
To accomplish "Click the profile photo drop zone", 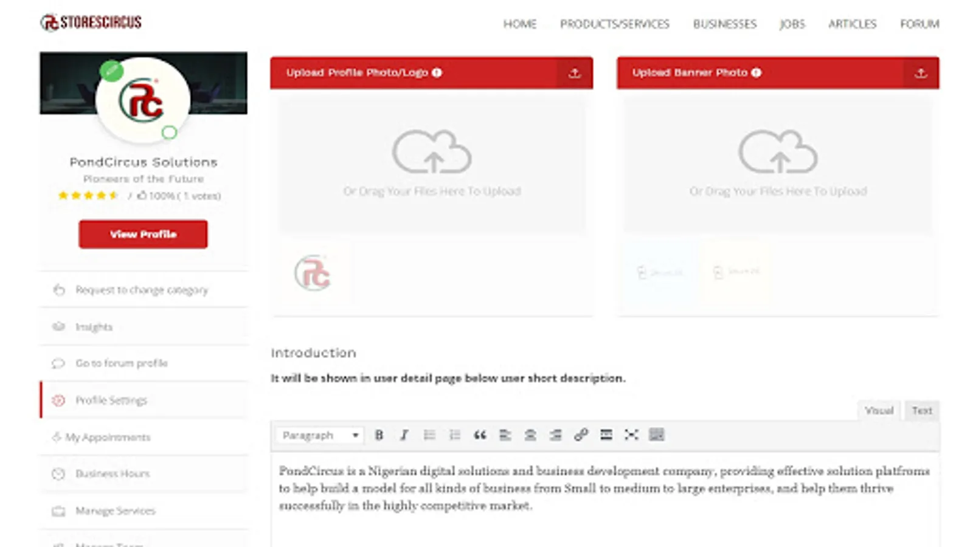I will coord(432,165).
